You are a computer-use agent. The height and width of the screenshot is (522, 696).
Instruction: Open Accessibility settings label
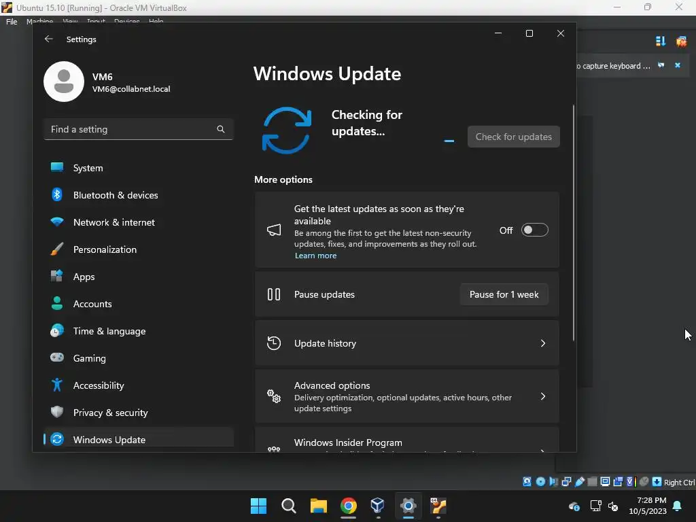tap(99, 386)
